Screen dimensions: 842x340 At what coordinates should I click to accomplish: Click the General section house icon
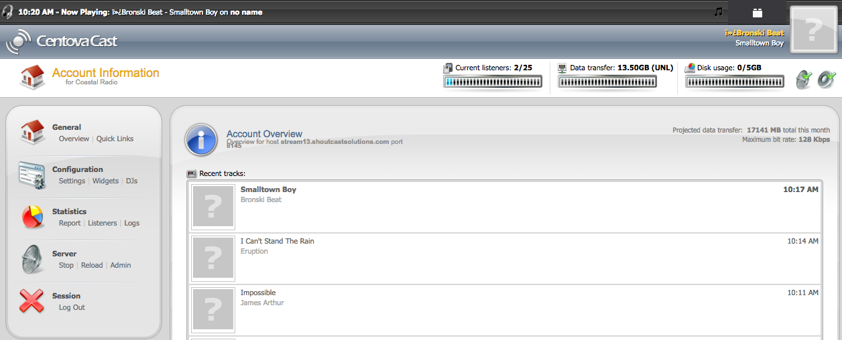32,132
